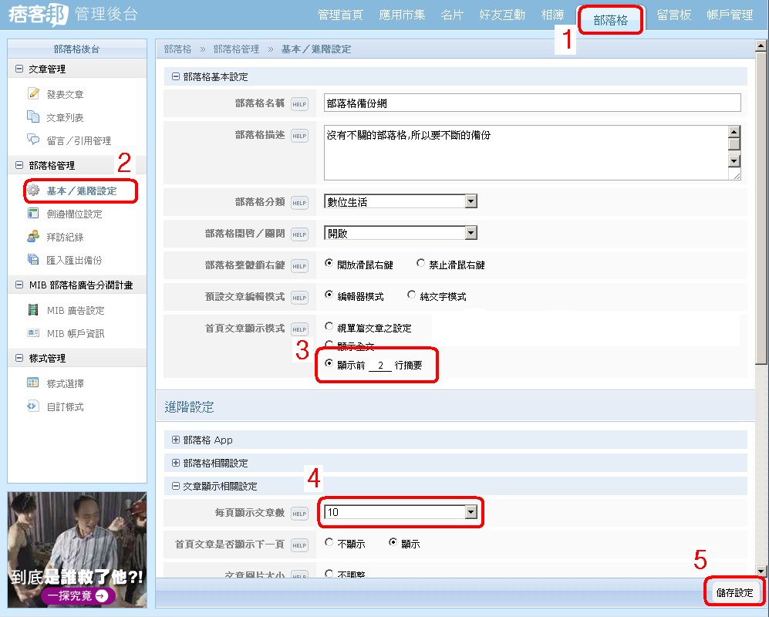Click the person icon beside 拜訪紀錄
This screenshot has width=769, height=617.
(33, 237)
